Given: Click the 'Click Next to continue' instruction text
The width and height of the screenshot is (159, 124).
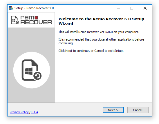Looking at the screenshot, I should tap(91, 51).
